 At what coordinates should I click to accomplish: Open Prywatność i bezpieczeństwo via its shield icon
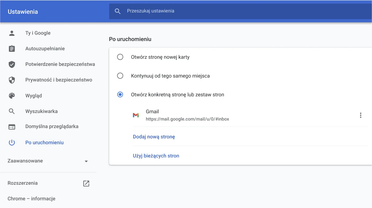coord(12,80)
